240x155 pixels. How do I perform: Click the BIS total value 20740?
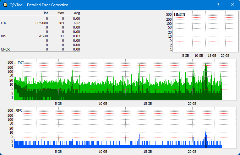(43, 36)
